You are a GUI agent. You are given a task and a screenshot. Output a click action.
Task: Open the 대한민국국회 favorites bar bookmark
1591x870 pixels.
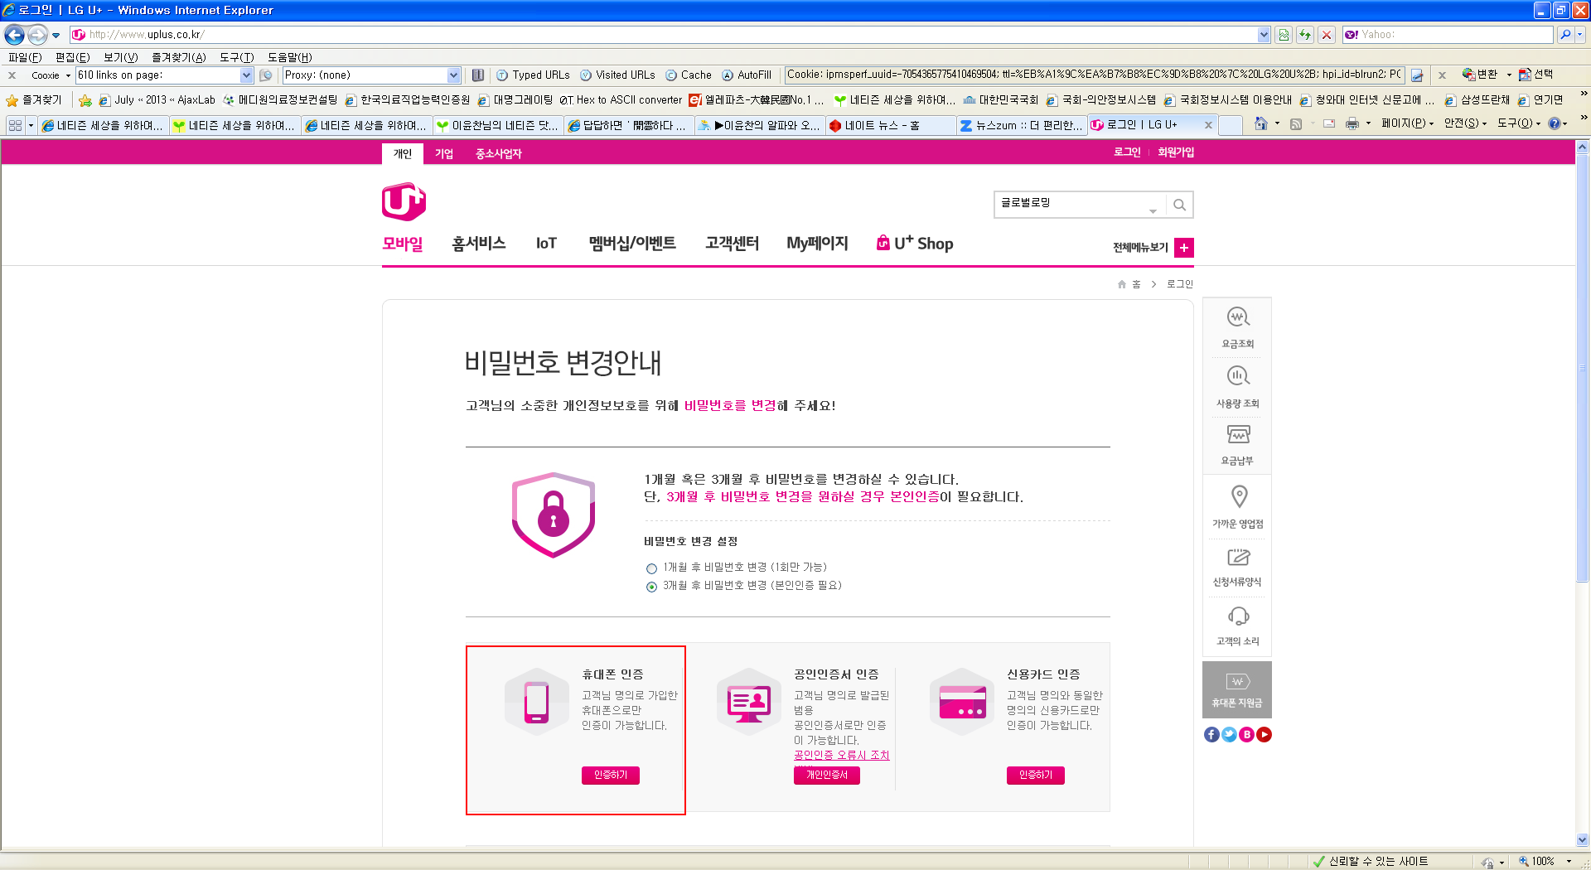[1000, 100]
